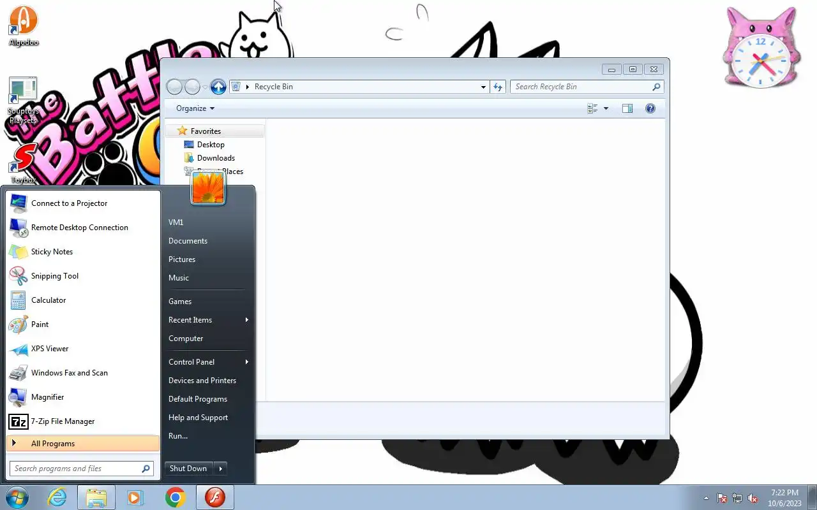Viewport: 817px width, 510px height.
Task: Select Favorites in navigation pane
Action: point(215,131)
